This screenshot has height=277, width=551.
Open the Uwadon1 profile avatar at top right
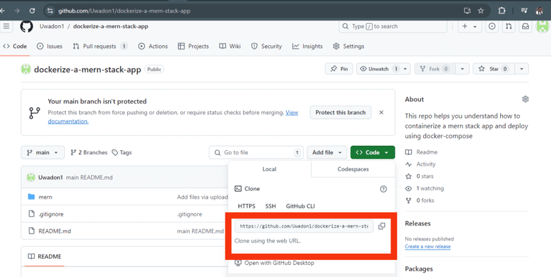tap(543, 26)
